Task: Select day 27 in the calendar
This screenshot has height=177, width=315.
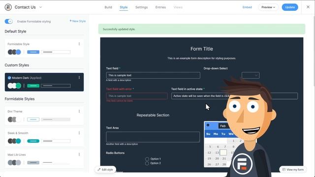Action: point(217,164)
